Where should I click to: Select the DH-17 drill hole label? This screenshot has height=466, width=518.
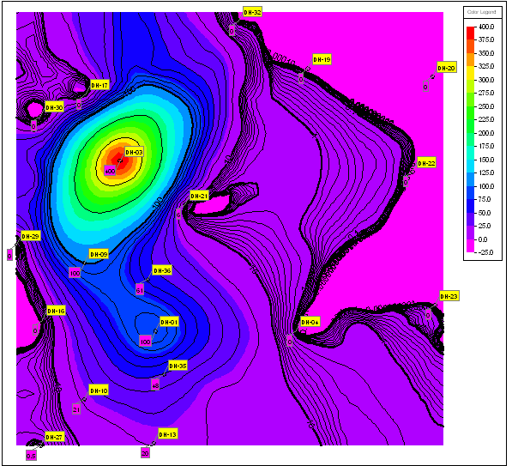99,86
